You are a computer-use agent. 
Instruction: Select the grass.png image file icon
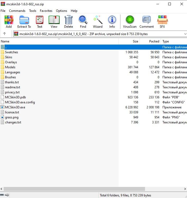pos(2,117)
